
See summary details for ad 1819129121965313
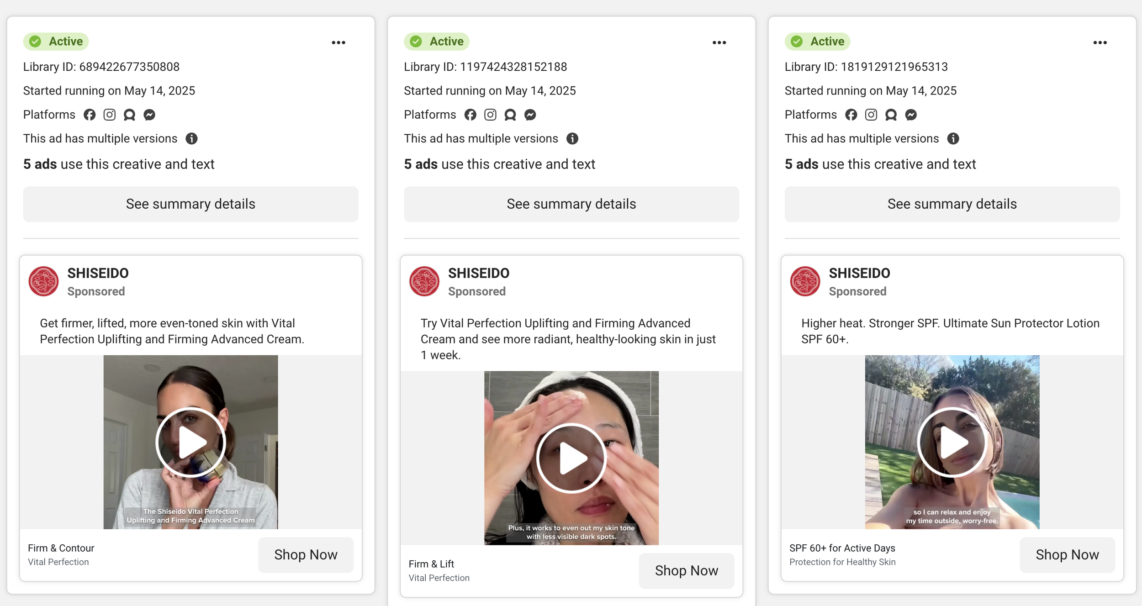pyautogui.click(x=952, y=204)
